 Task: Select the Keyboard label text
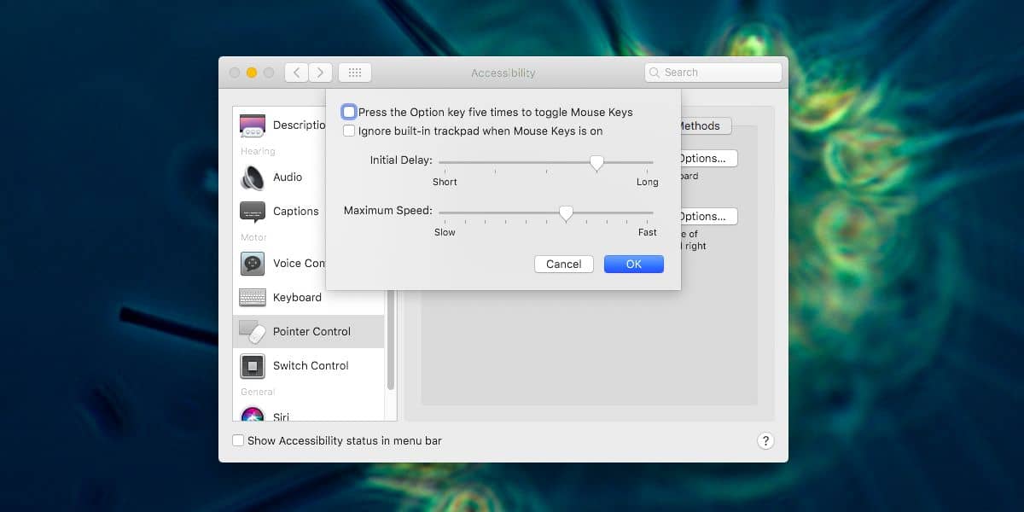297,298
